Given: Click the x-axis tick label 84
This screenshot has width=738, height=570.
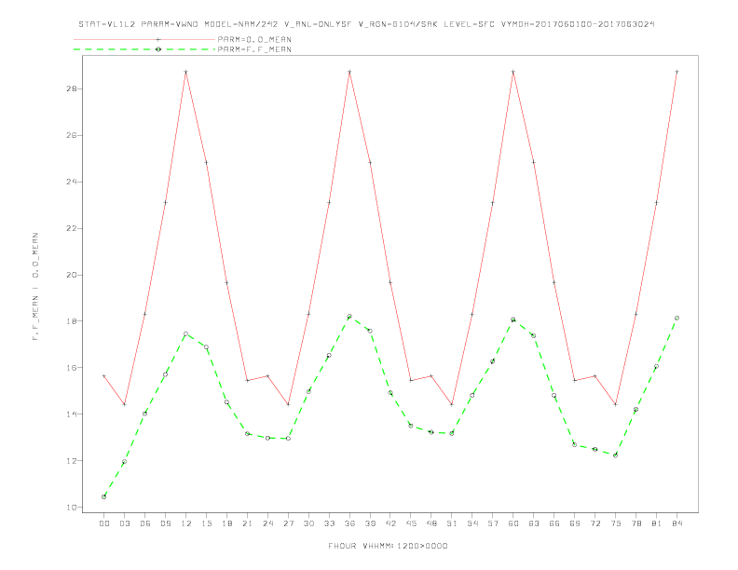Looking at the screenshot, I should pos(677,523).
